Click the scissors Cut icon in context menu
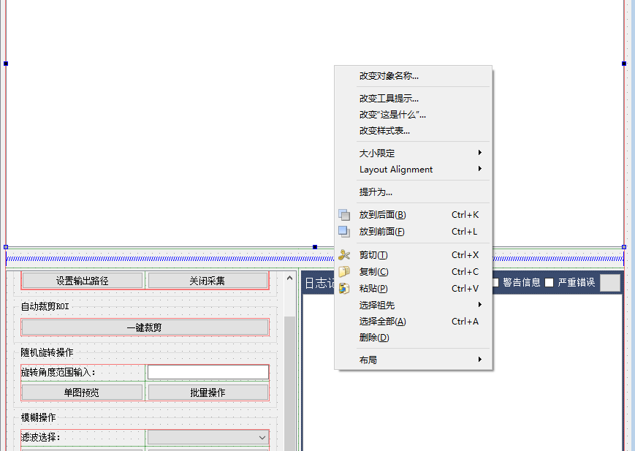Viewport: 635px width, 451px height. pyautogui.click(x=345, y=254)
